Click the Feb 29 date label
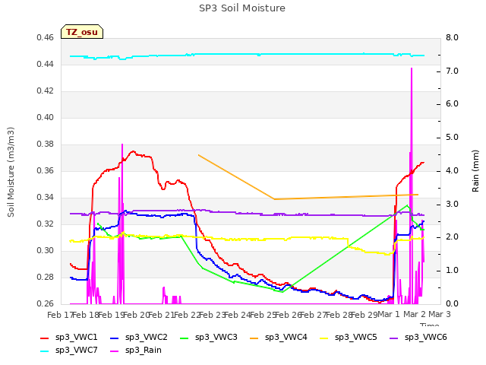Image resolution: width=486 pixels, height=365 pixels. point(364,315)
